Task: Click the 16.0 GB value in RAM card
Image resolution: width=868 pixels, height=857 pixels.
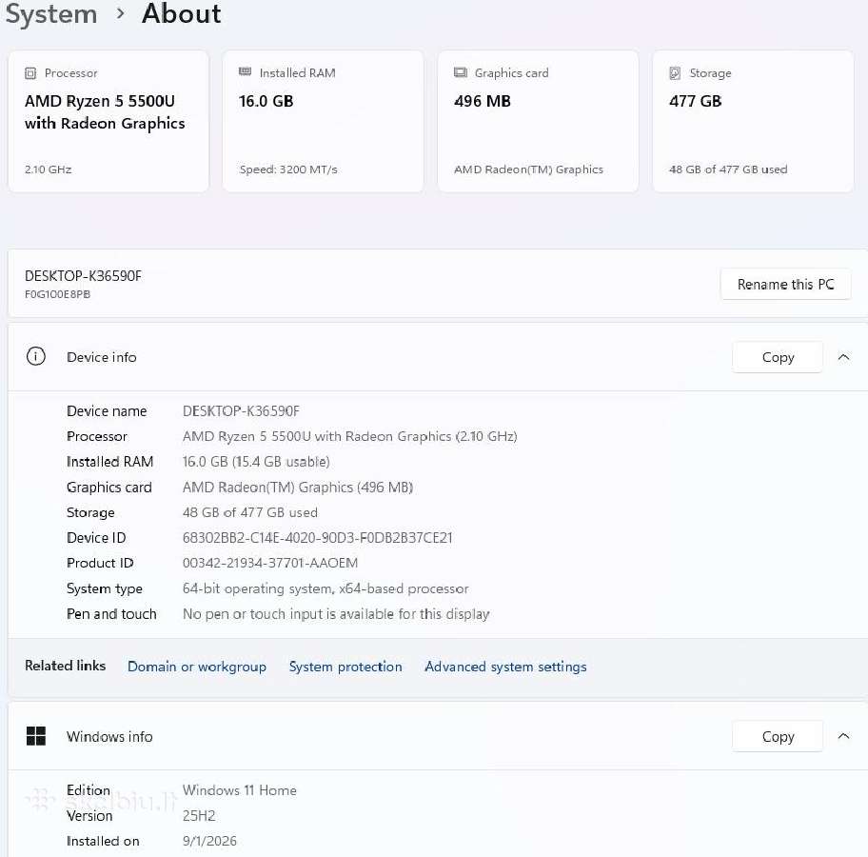Action: [266, 101]
